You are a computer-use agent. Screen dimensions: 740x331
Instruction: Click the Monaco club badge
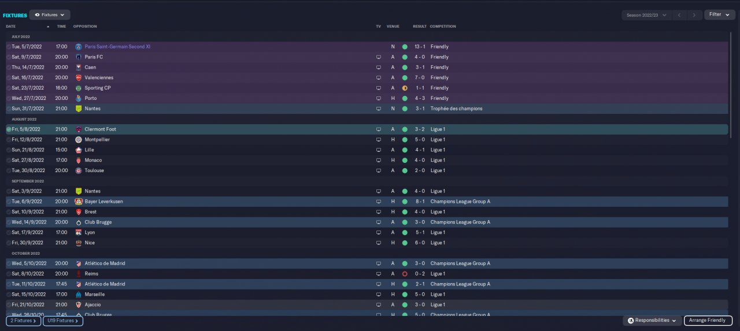[x=79, y=160]
